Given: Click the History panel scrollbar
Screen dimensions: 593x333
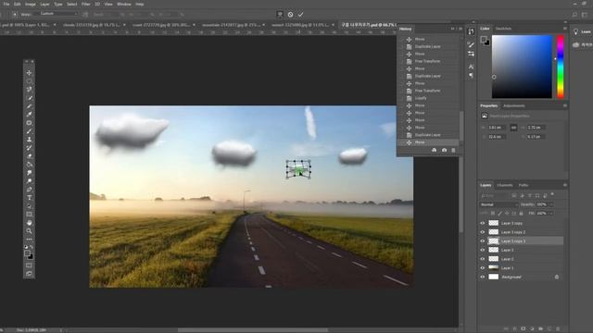Looking at the screenshot, I should 461,126.
